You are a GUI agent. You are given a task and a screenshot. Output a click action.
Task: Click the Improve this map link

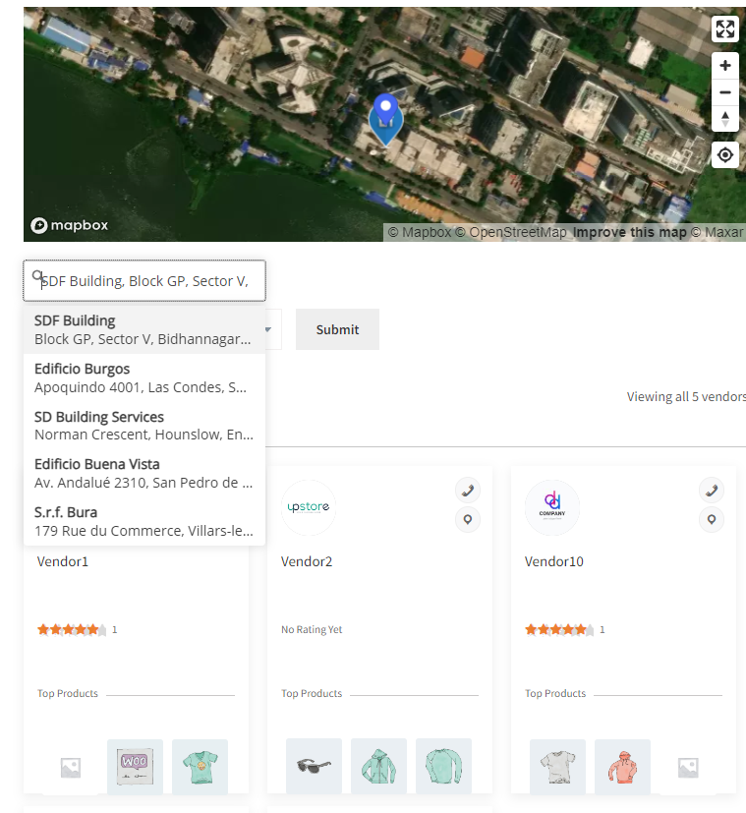tap(629, 233)
